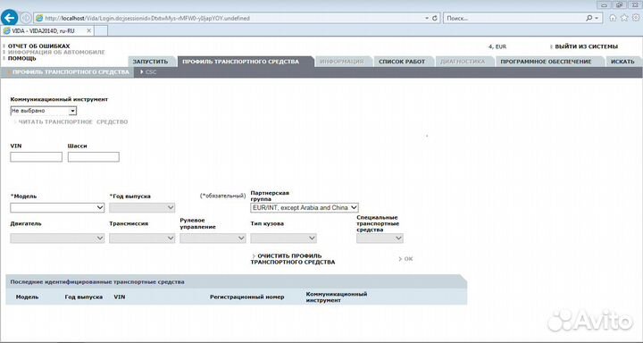This screenshot has width=643, height=343.
Task: Open address bar history dropdown arrow
Action: (427, 18)
